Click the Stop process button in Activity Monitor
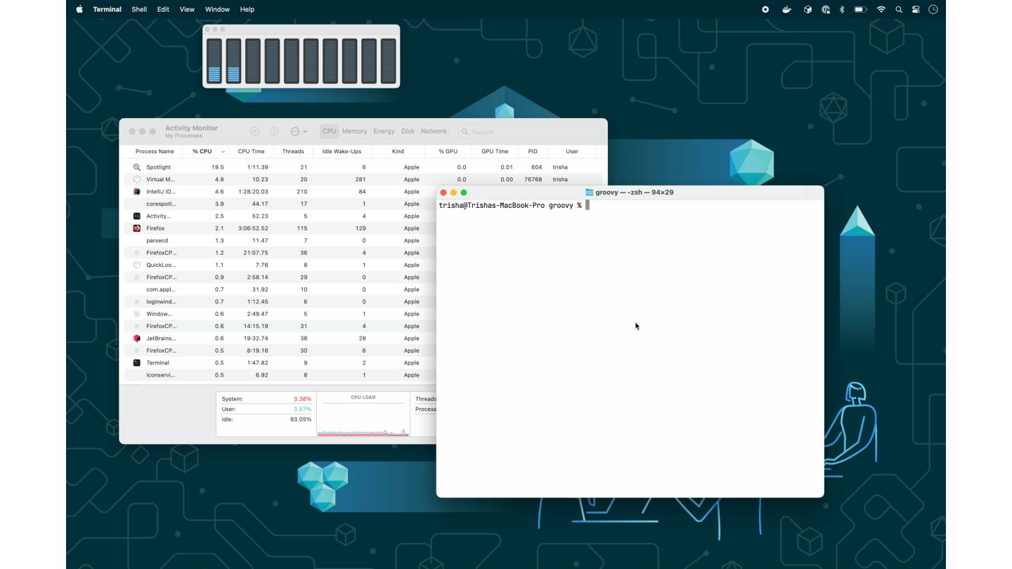1012x569 pixels. click(x=254, y=131)
